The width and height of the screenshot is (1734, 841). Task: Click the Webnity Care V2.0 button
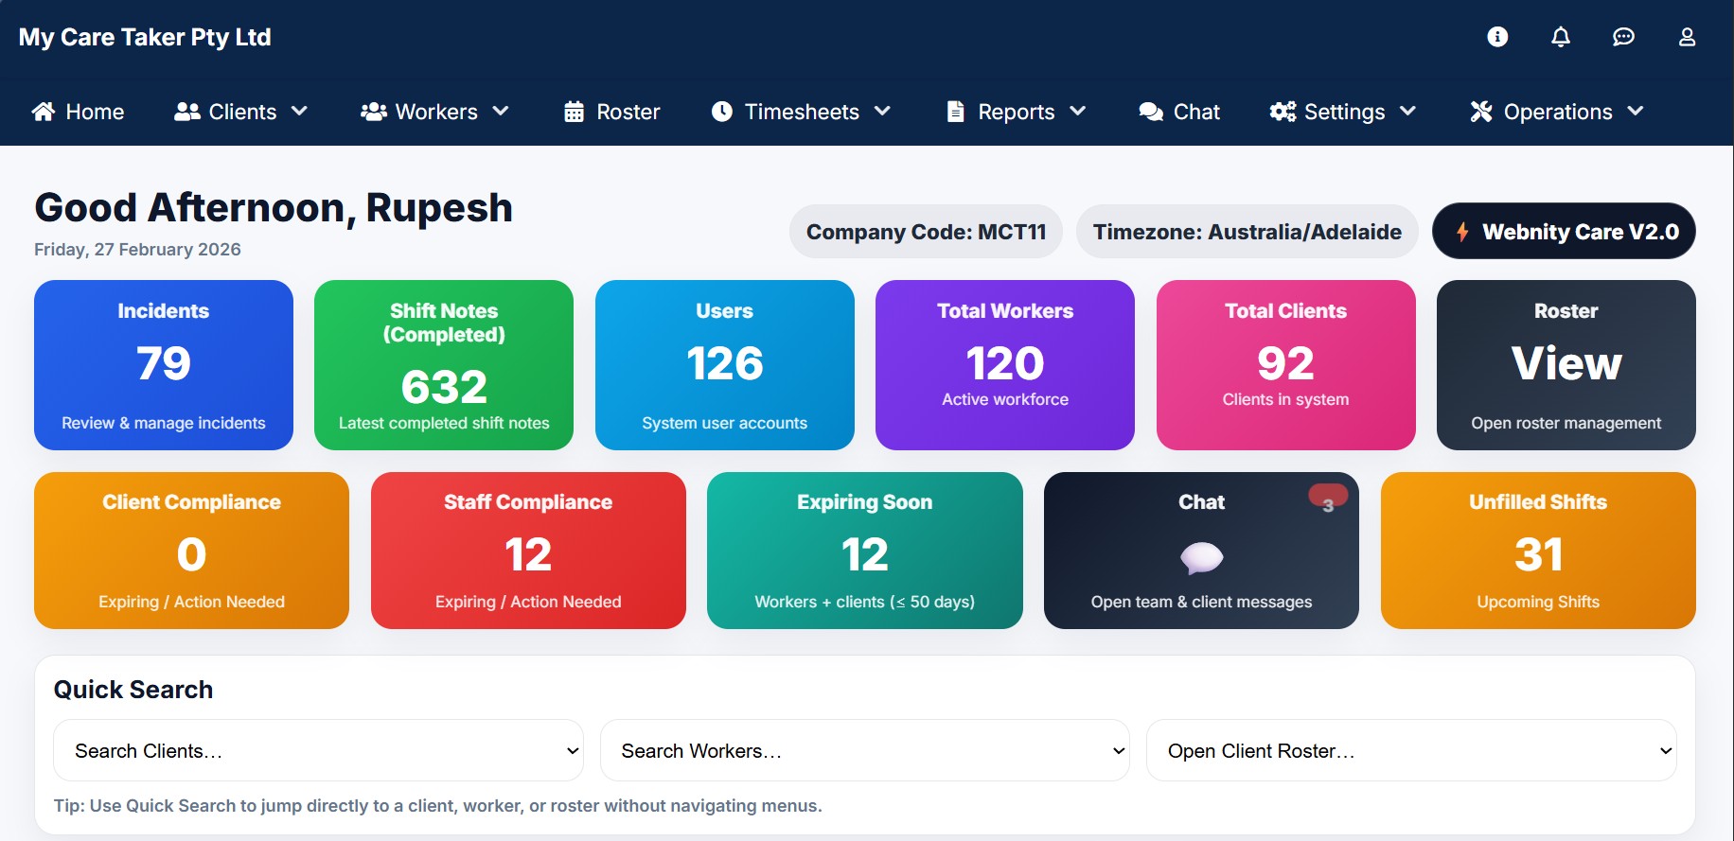1564,232
